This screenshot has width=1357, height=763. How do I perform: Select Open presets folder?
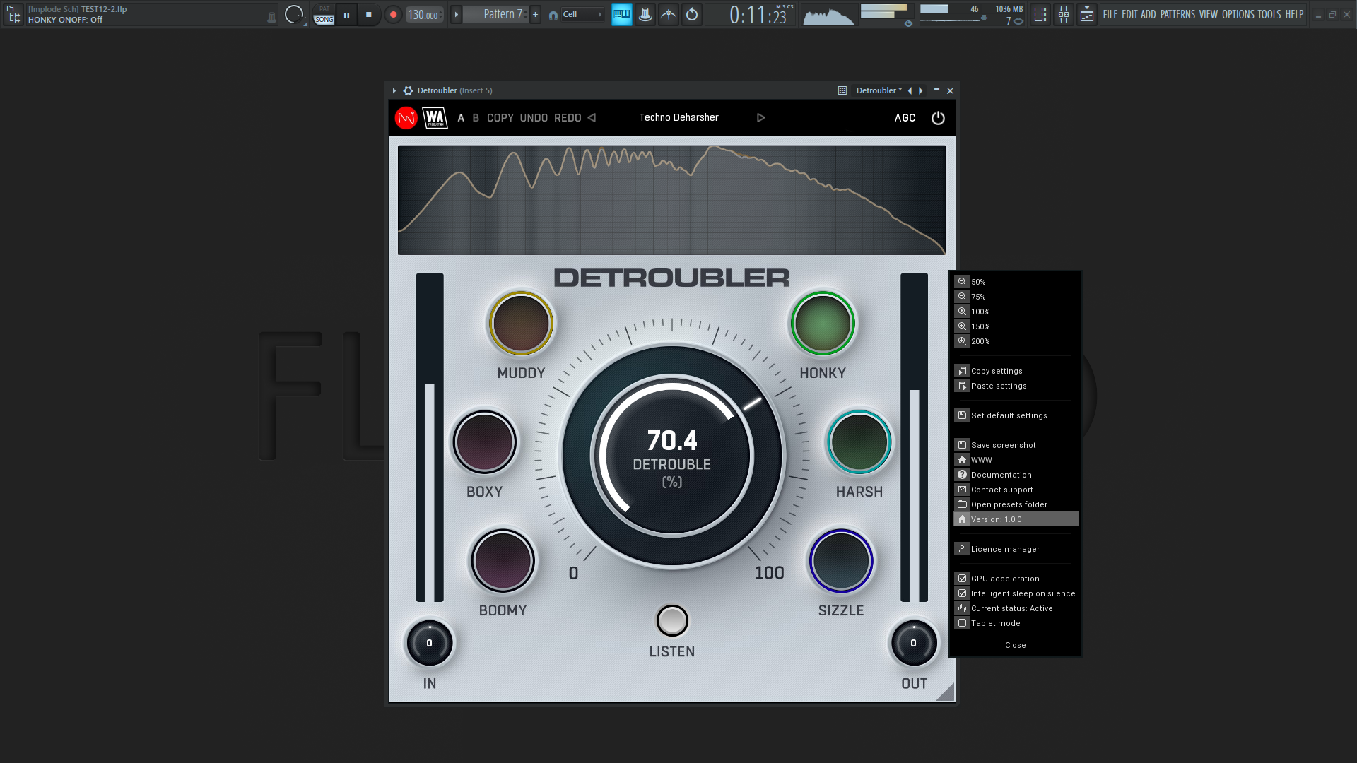[1015, 504]
